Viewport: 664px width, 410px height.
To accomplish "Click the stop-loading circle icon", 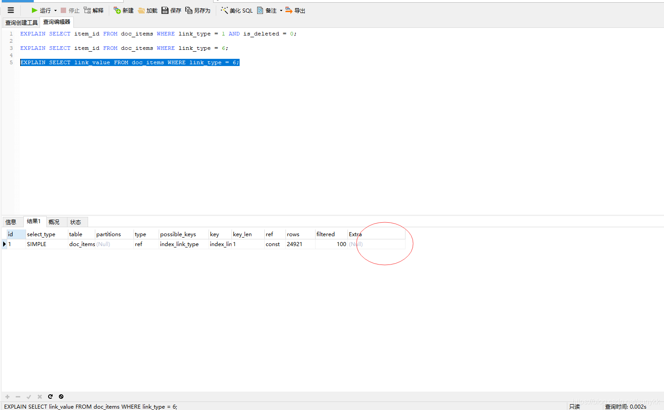I will tap(61, 397).
